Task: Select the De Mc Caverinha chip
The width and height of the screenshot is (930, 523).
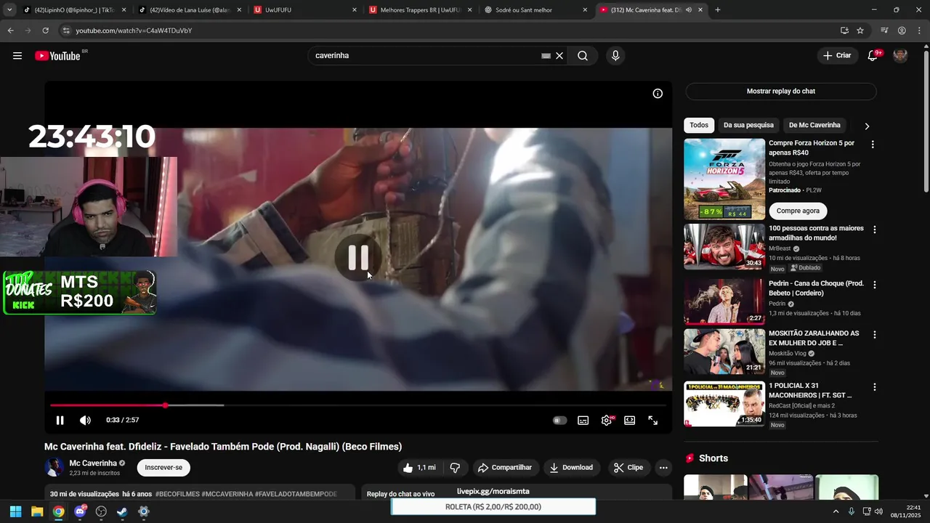Action: click(814, 125)
